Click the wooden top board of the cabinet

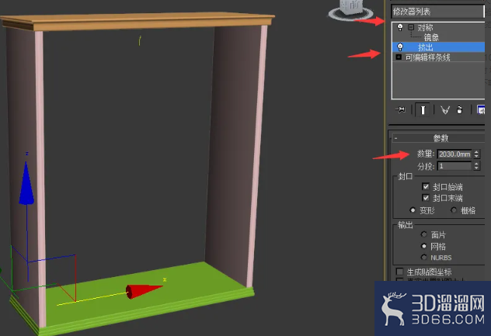tap(138, 20)
